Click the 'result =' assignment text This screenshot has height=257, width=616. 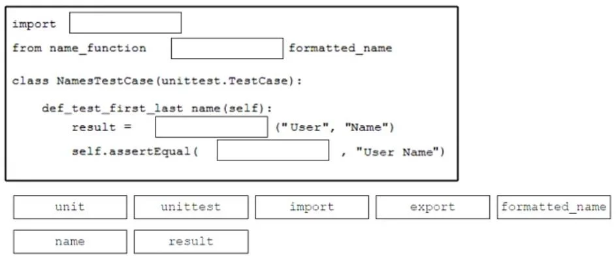(x=102, y=127)
